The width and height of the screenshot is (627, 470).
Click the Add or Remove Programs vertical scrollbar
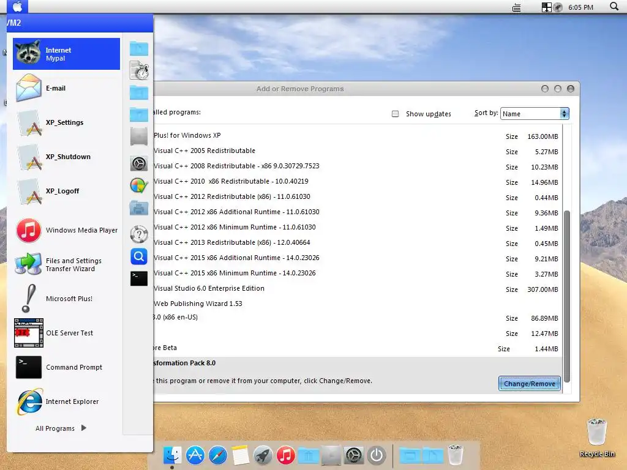coord(566,296)
